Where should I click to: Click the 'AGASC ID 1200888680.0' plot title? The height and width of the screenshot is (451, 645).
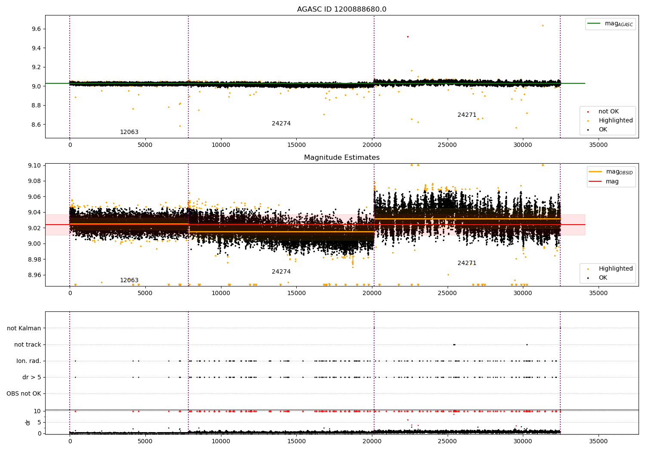coord(341,9)
